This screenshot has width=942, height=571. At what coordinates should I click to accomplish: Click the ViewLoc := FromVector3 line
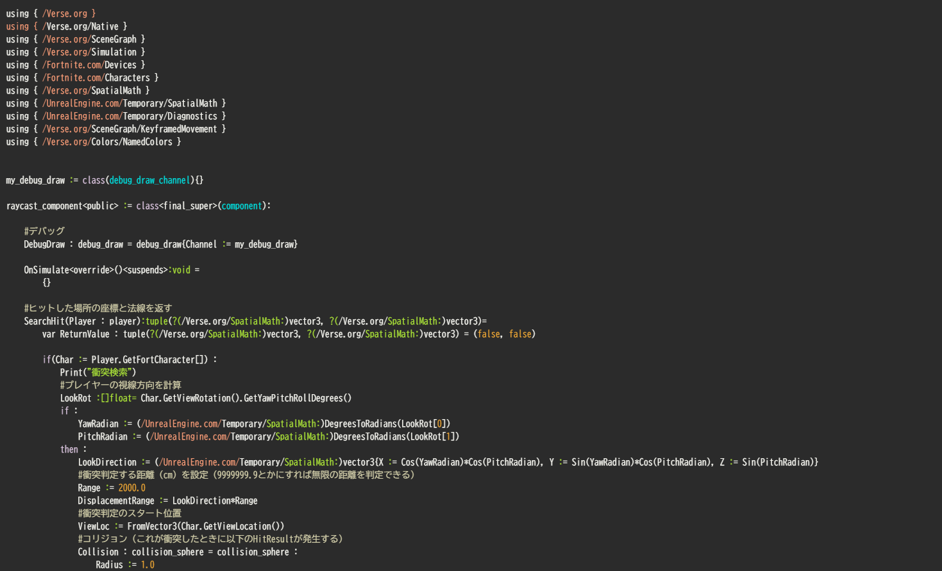pos(181,526)
